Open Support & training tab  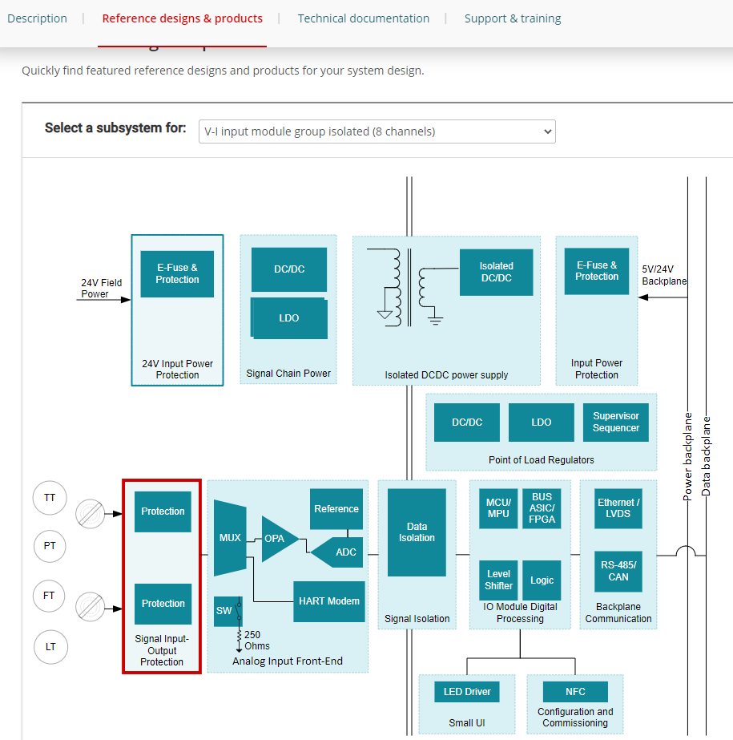(513, 18)
